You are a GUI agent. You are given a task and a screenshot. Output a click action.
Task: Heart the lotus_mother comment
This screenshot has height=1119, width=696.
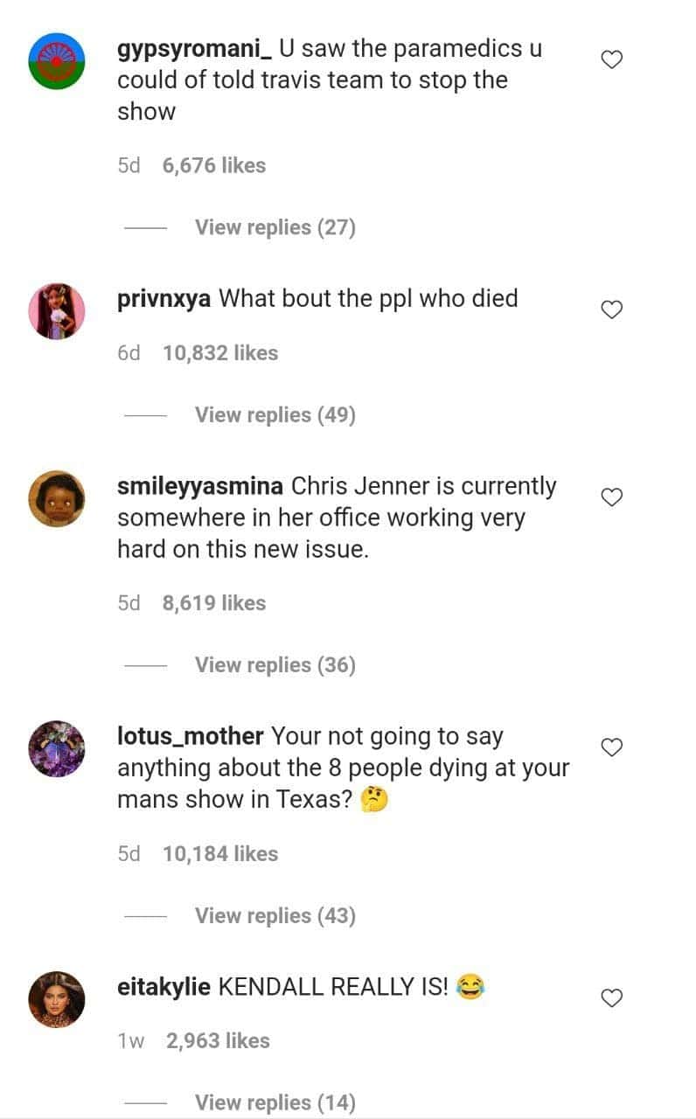tap(613, 747)
